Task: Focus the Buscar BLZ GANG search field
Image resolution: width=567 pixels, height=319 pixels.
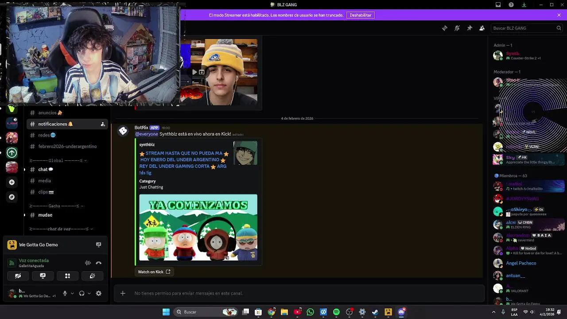Action: point(527,28)
